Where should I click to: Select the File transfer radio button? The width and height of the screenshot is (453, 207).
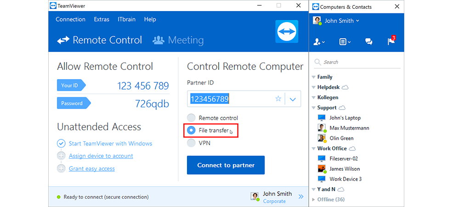[x=191, y=130]
